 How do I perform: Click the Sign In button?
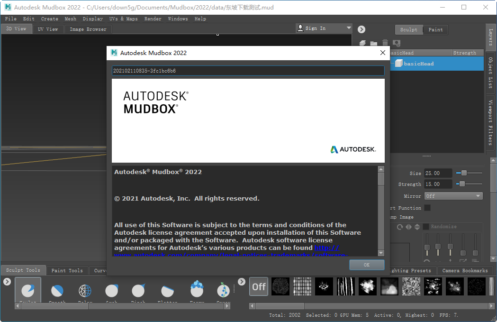318,28
